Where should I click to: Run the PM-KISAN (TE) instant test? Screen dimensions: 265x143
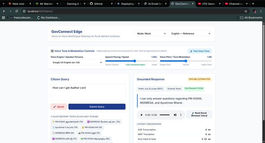89,133
